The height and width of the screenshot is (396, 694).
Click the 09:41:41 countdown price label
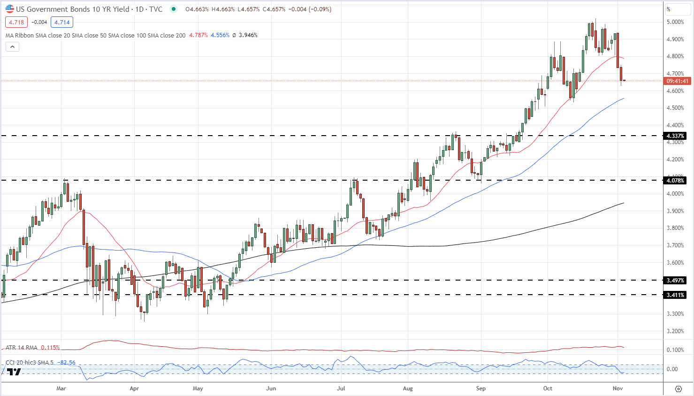[x=677, y=81]
